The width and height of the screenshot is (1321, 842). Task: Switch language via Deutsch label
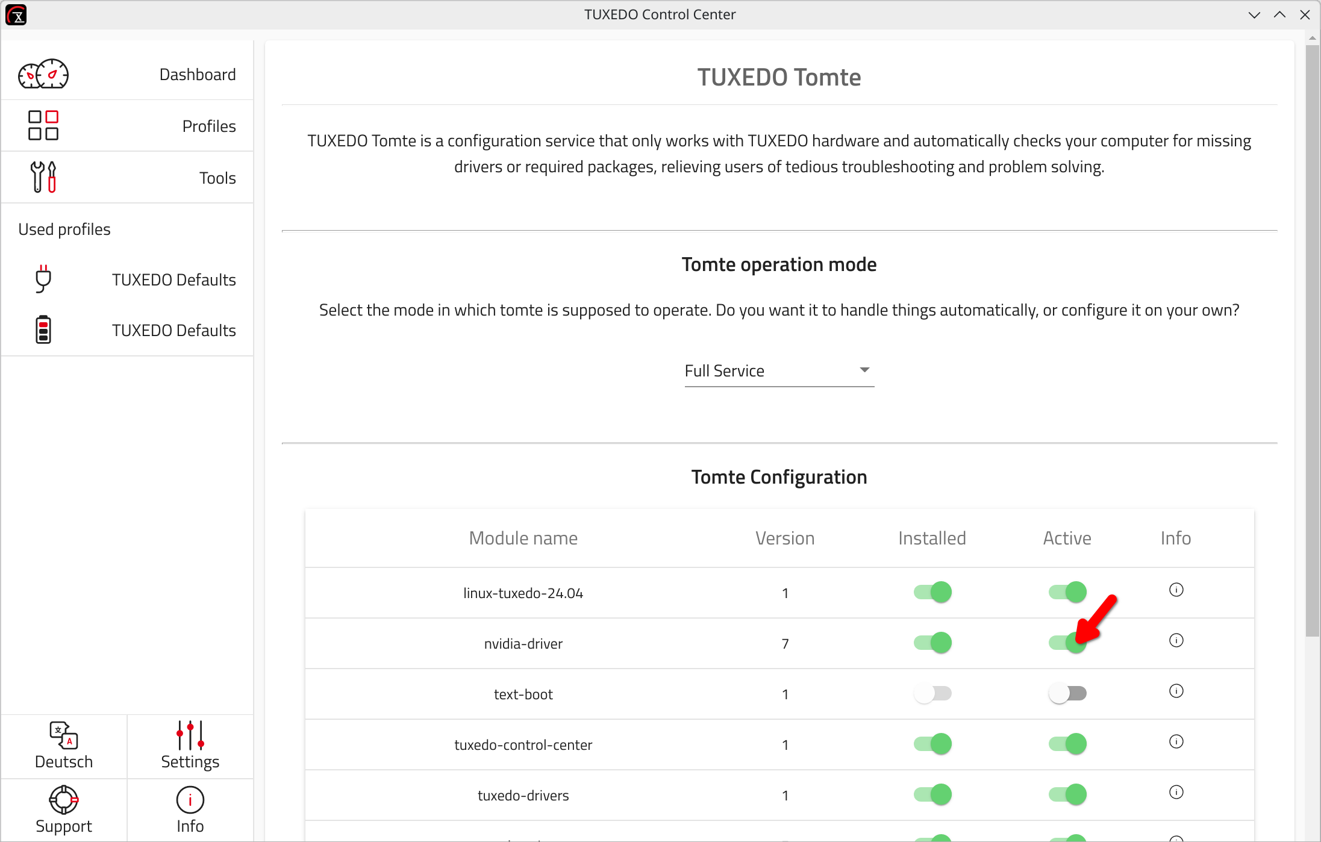click(x=64, y=762)
